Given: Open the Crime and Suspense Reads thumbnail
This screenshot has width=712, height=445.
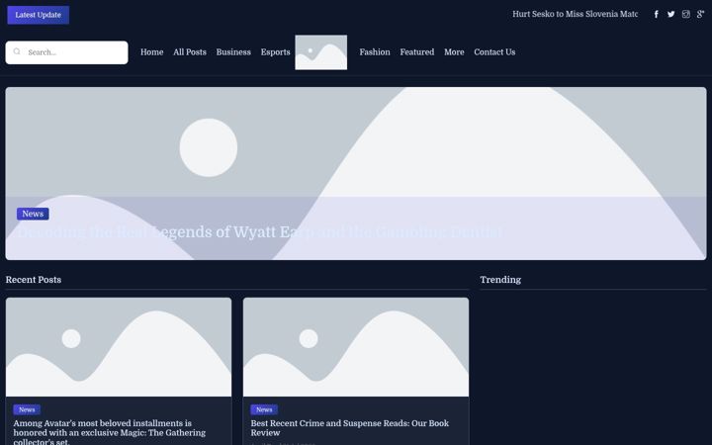Looking at the screenshot, I should point(356,347).
